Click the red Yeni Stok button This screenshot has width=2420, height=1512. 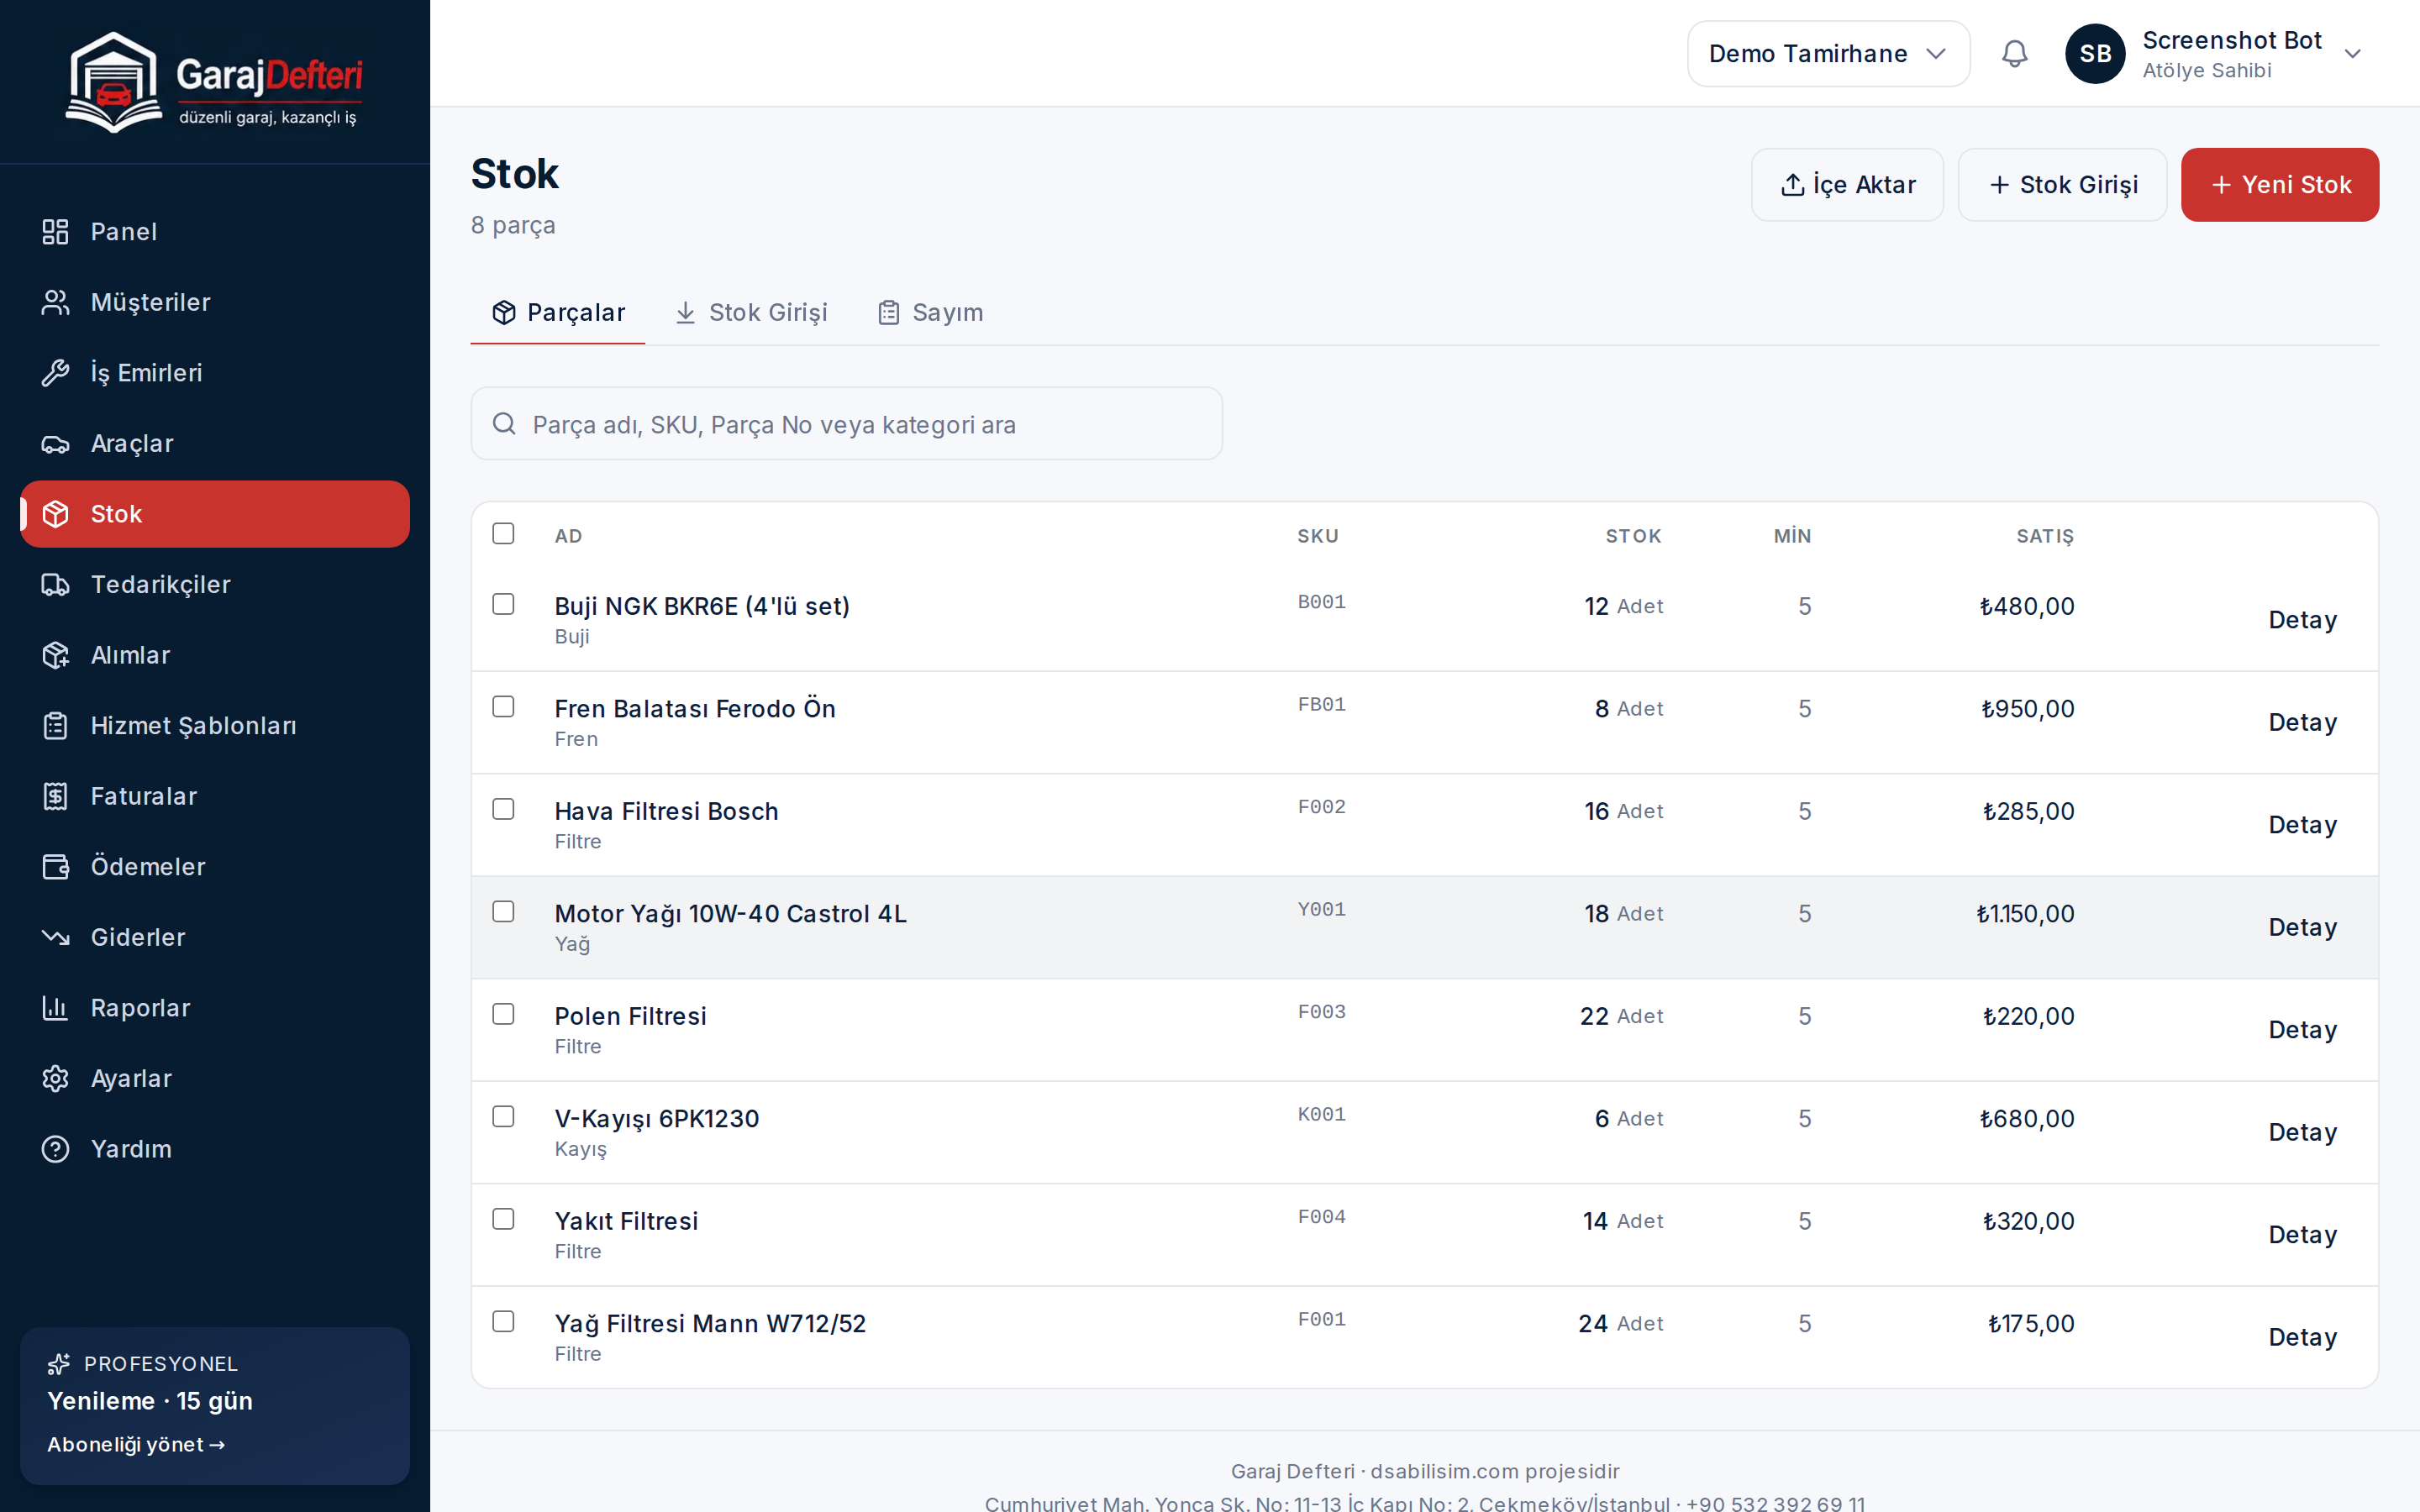pyautogui.click(x=2280, y=185)
